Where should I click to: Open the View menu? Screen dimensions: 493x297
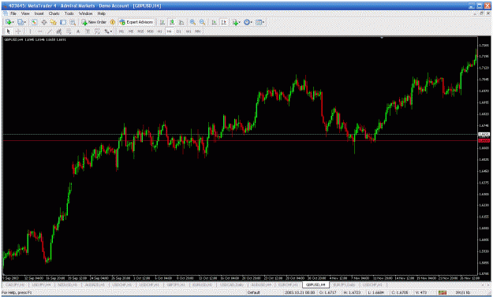[x=25, y=13]
